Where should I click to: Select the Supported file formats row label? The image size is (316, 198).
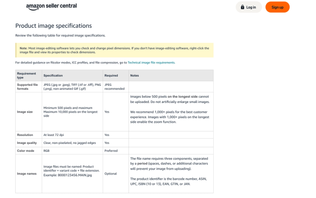coord(27,87)
